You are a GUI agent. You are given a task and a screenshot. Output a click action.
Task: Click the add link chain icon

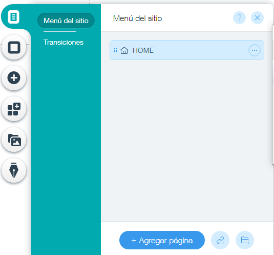click(x=220, y=240)
